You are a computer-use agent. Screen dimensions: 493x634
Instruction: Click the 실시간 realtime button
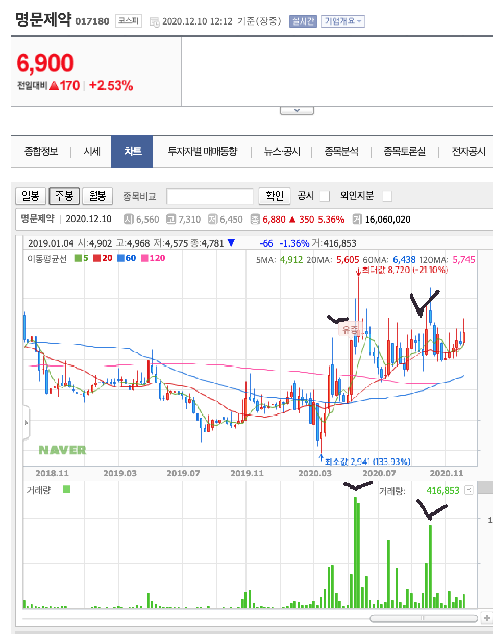pyautogui.click(x=303, y=21)
